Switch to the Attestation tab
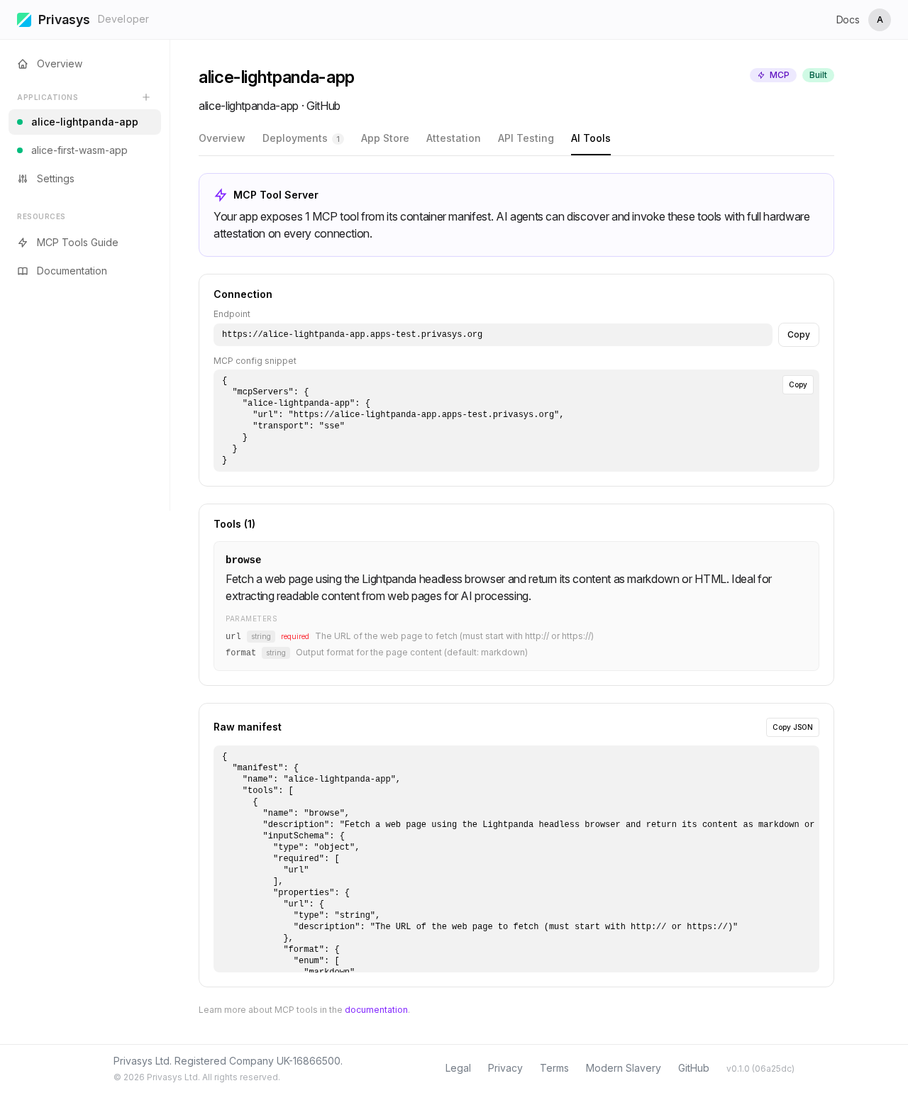The image size is (908, 1093). click(453, 138)
